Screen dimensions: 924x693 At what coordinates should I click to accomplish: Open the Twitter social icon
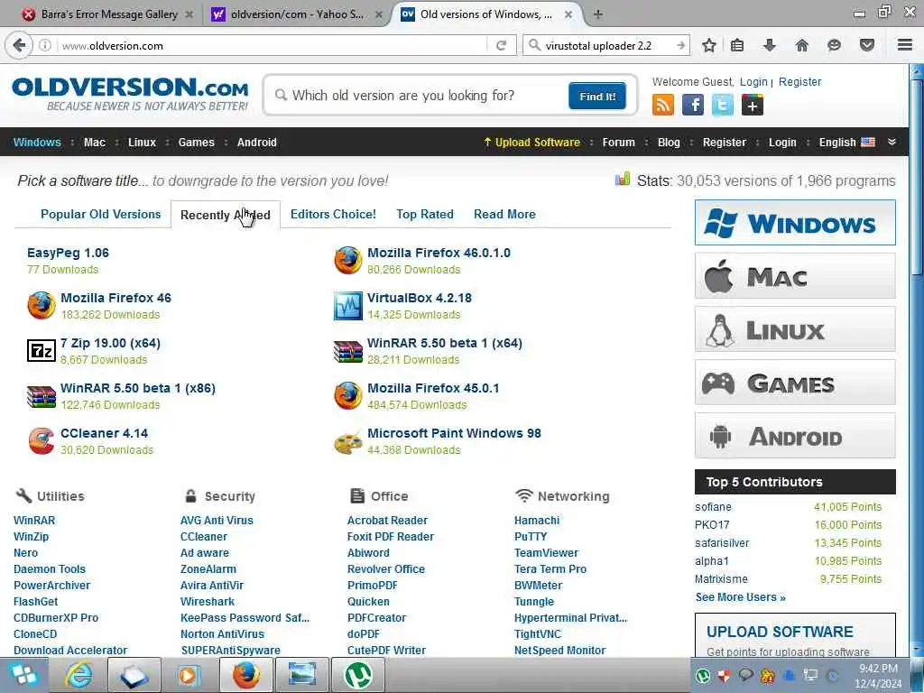click(x=723, y=105)
